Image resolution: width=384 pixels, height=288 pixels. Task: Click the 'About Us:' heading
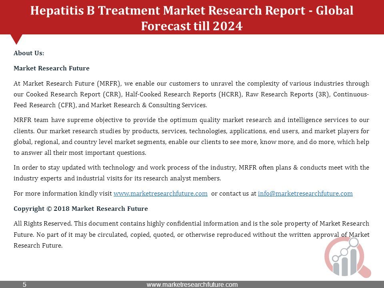29,53
